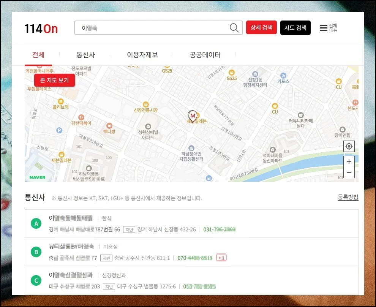
Task: Zoom in the map with plus button
Action: click(349, 161)
